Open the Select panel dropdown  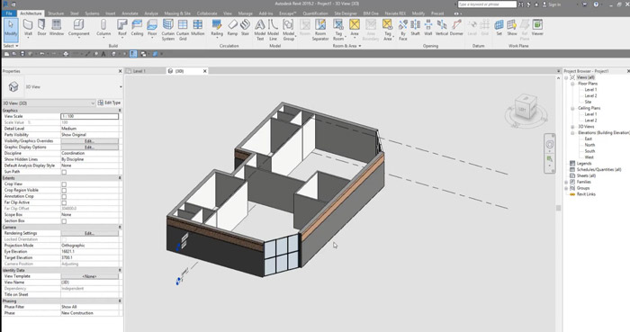tap(11, 46)
